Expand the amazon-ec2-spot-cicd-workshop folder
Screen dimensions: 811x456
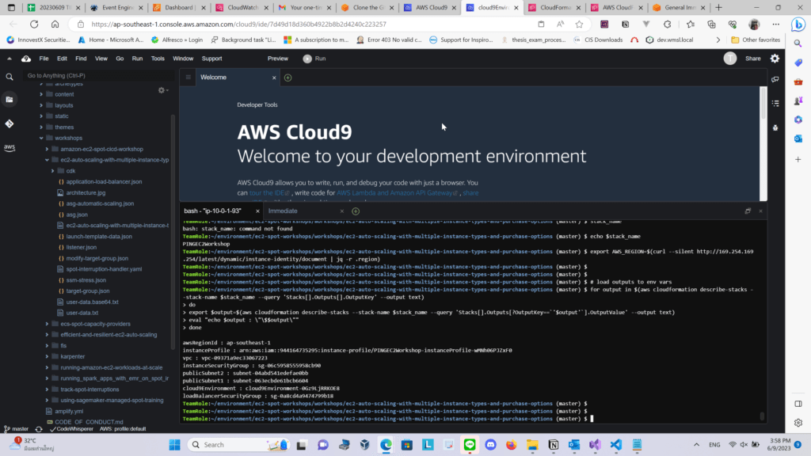(x=47, y=149)
